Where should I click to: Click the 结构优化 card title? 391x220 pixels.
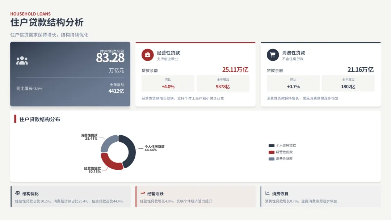30,194
